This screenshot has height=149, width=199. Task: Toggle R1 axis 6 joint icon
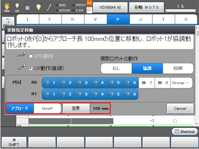point(131,94)
